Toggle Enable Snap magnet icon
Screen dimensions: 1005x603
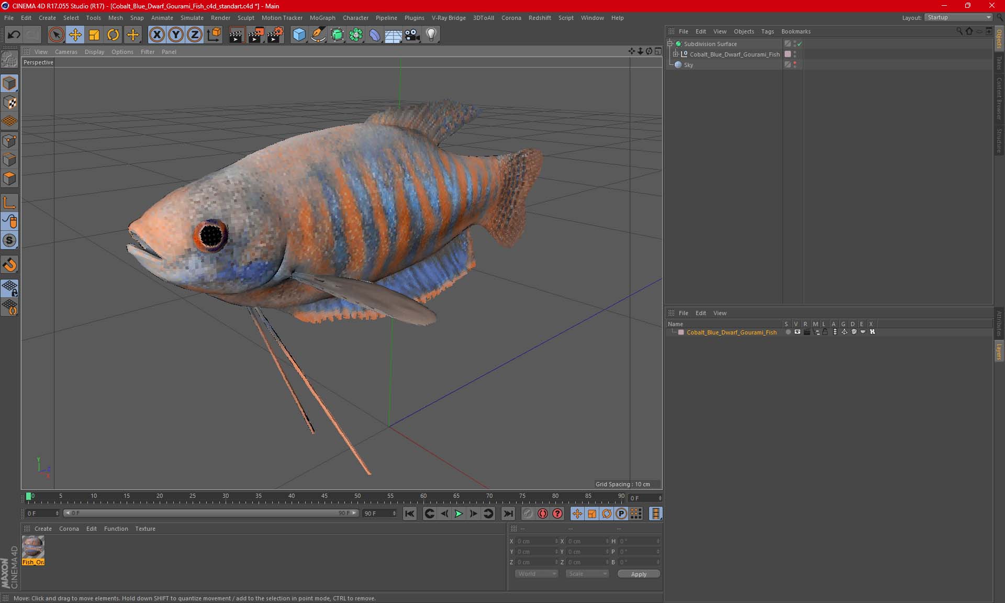coord(9,265)
